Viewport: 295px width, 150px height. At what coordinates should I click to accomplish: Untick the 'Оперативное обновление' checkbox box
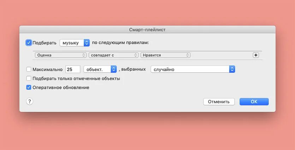tap(29, 87)
